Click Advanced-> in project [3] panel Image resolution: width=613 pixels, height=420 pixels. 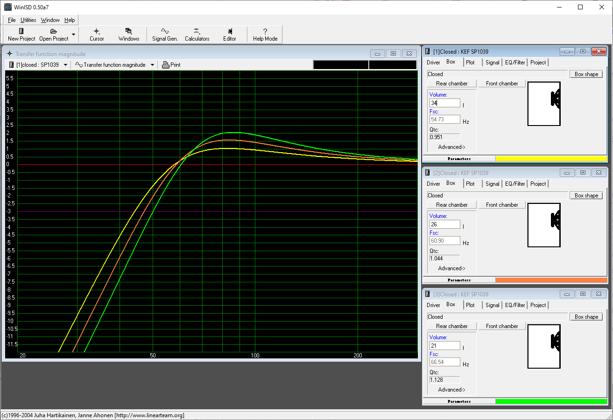click(x=451, y=390)
